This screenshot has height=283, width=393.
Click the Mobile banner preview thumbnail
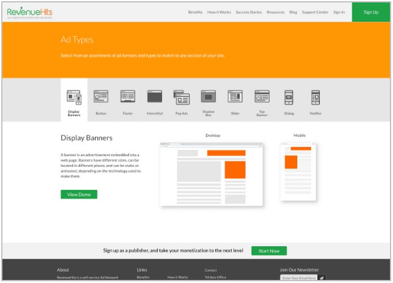click(x=299, y=172)
